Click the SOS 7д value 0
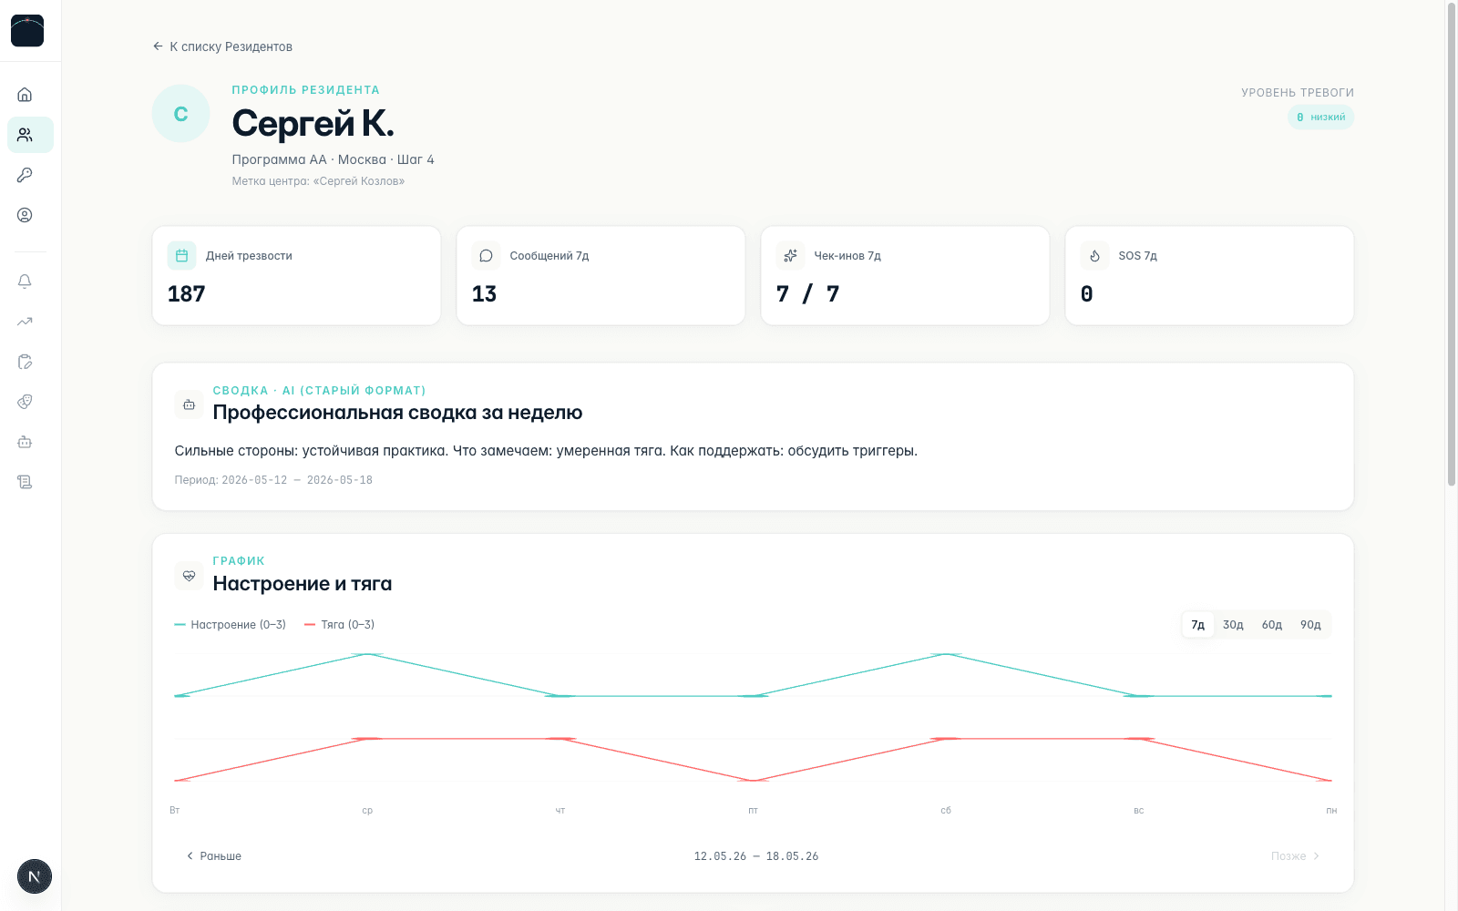The image size is (1458, 911). coord(1087,294)
